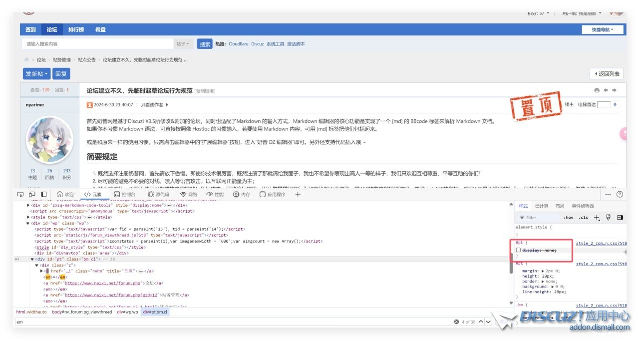Click the Cloudflare hot search link
Image resolution: width=639 pixels, height=340 pixels.
point(238,44)
